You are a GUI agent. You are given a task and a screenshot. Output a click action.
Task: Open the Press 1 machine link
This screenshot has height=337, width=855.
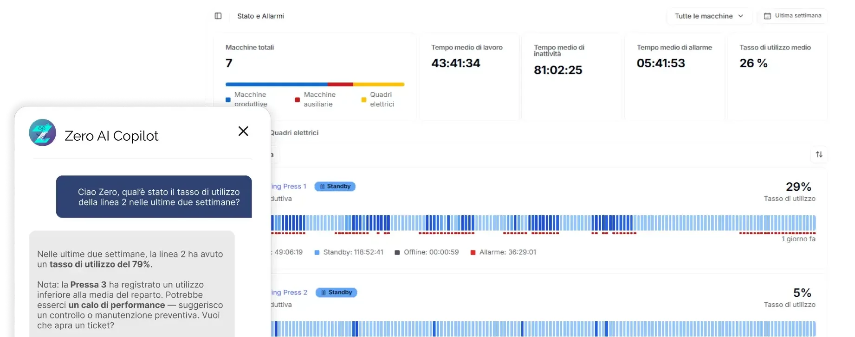click(x=289, y=187)
